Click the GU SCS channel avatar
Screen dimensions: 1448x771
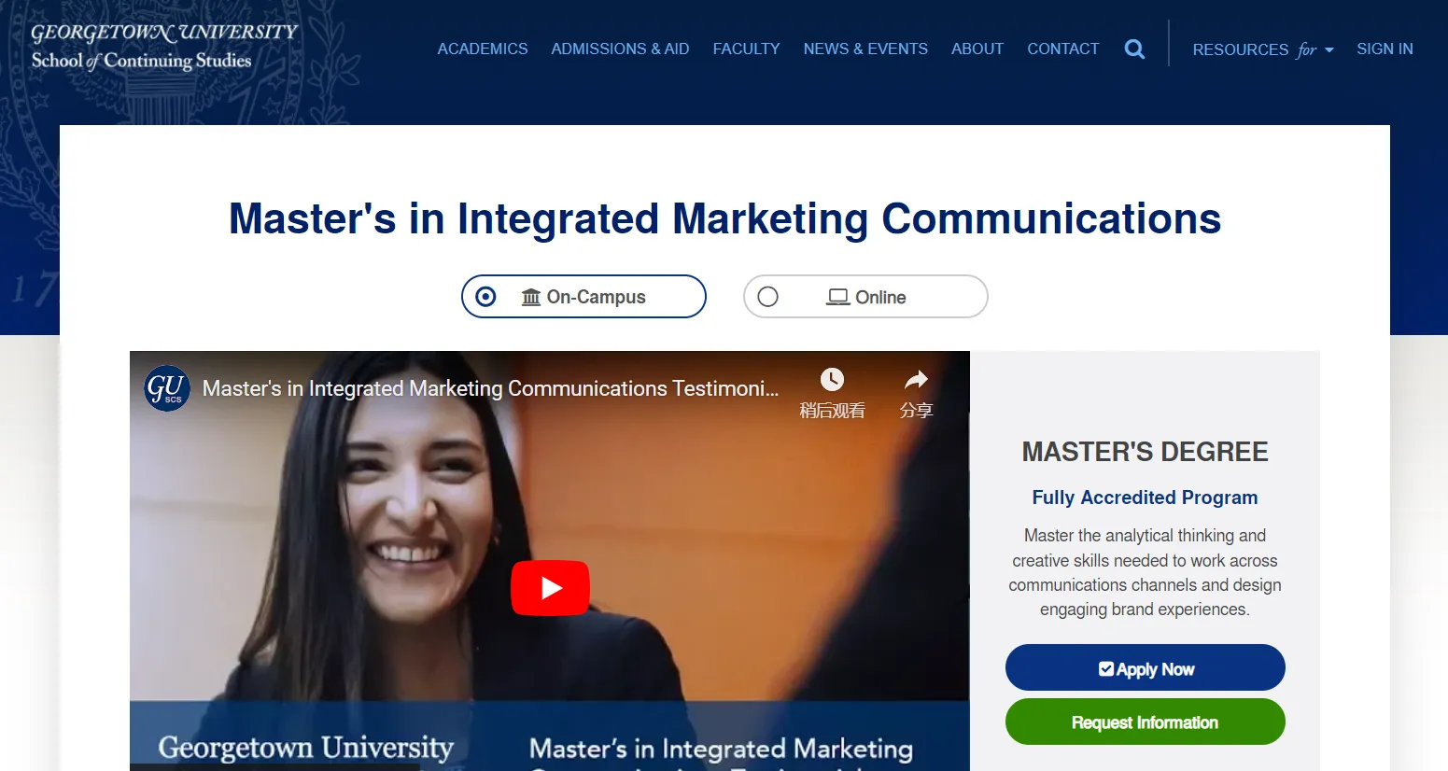tap(167, 388)
